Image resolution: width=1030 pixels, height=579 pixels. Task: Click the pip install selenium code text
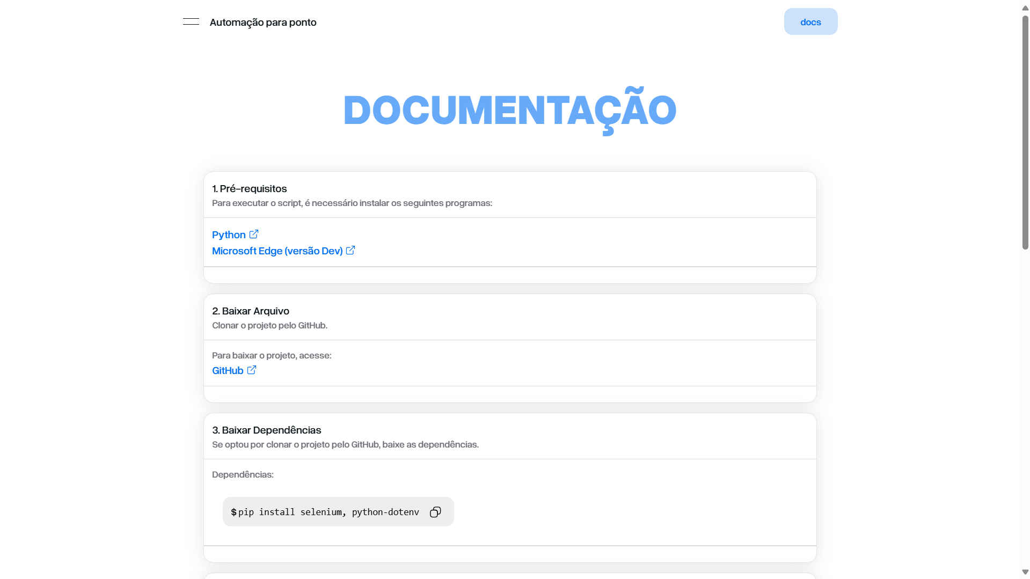328,512
